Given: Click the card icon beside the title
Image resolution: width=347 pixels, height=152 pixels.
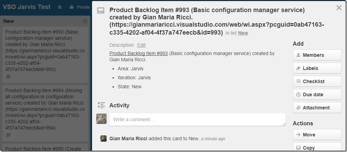Looking at the screenshot, I should pyautogui.click(x=101, y=11).
